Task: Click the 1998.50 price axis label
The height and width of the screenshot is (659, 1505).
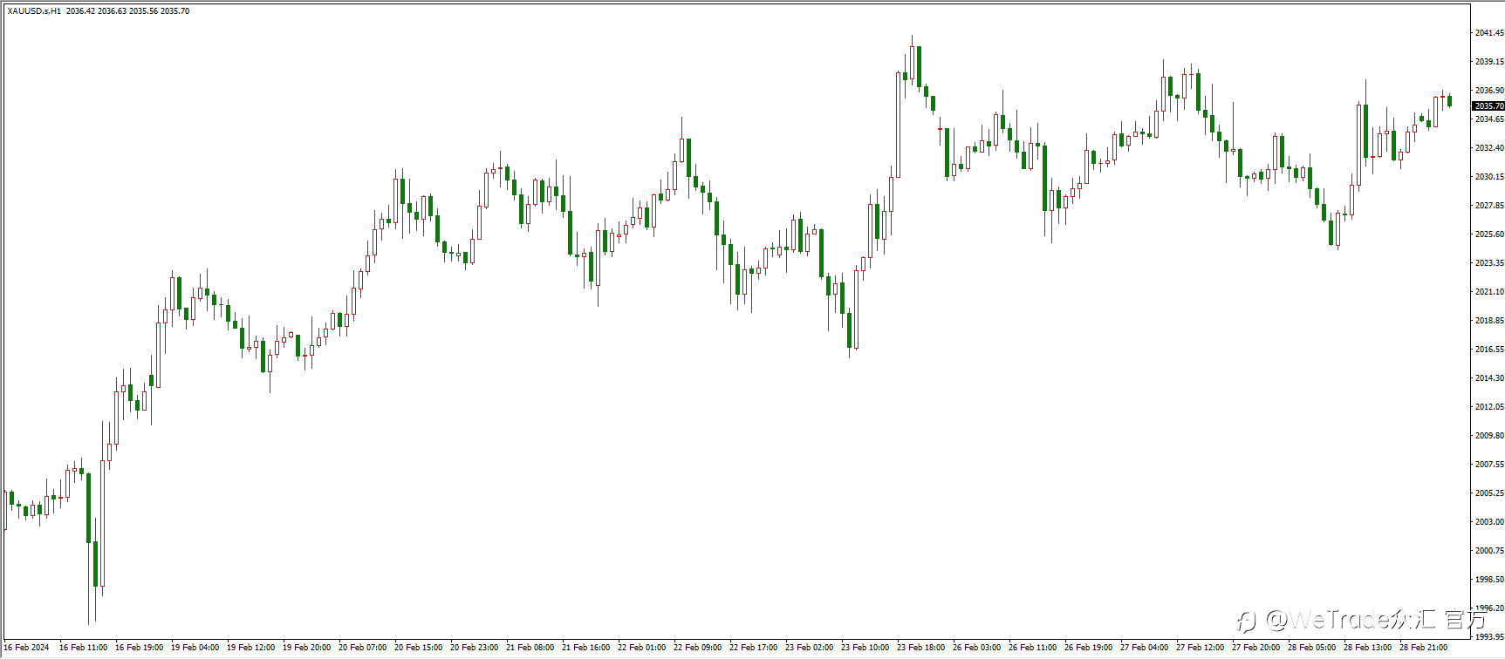Action: click(1489, 580)
